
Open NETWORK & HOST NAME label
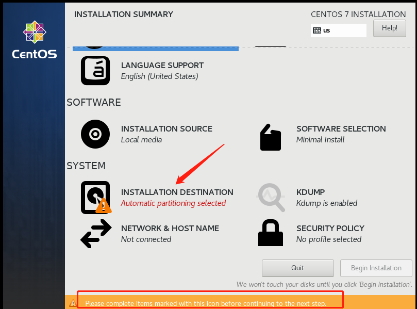click(x=170, y=229)
